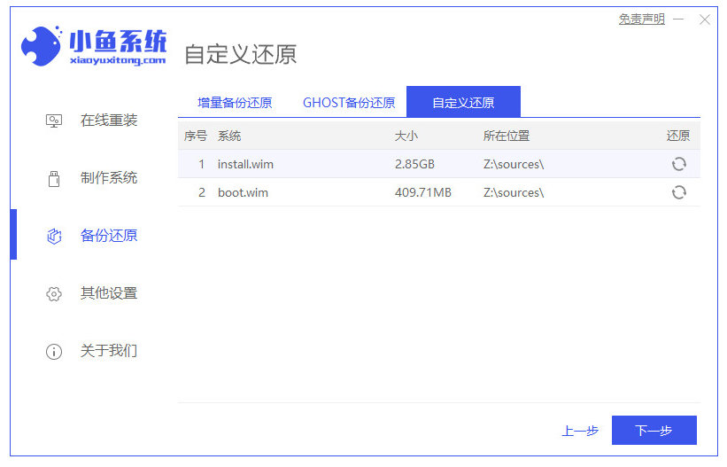Click the restore icon for install.wim
727x467 pixels.
[678, 164]
